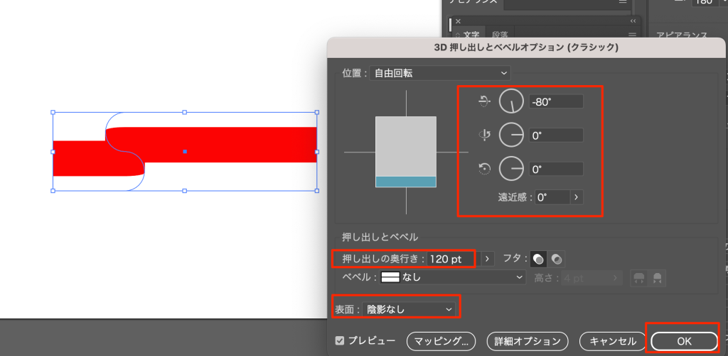
Task: Open the 位置 dropdown set to 自由回転
Action: (x=439, y=72)
